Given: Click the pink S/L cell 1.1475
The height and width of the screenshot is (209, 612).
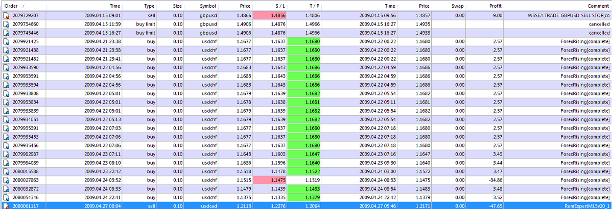Looking at the screenshot, I should [x=270, y=180].
